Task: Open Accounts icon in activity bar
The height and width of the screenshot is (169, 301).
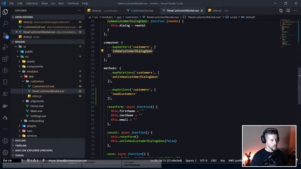Action: (x=5, y=141)
